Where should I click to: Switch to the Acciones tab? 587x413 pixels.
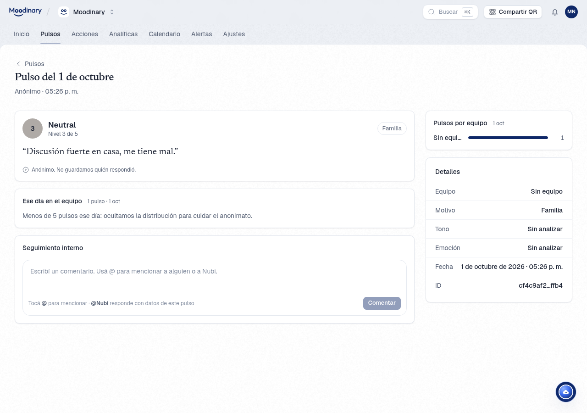pos(85,34)
